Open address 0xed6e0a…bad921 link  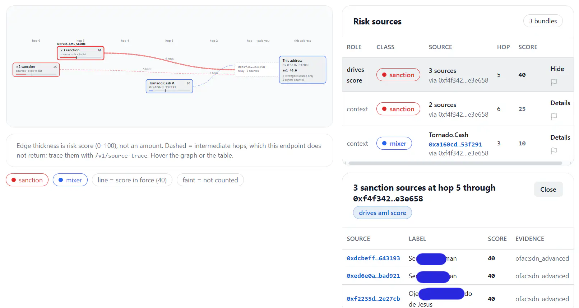(373, 276)
